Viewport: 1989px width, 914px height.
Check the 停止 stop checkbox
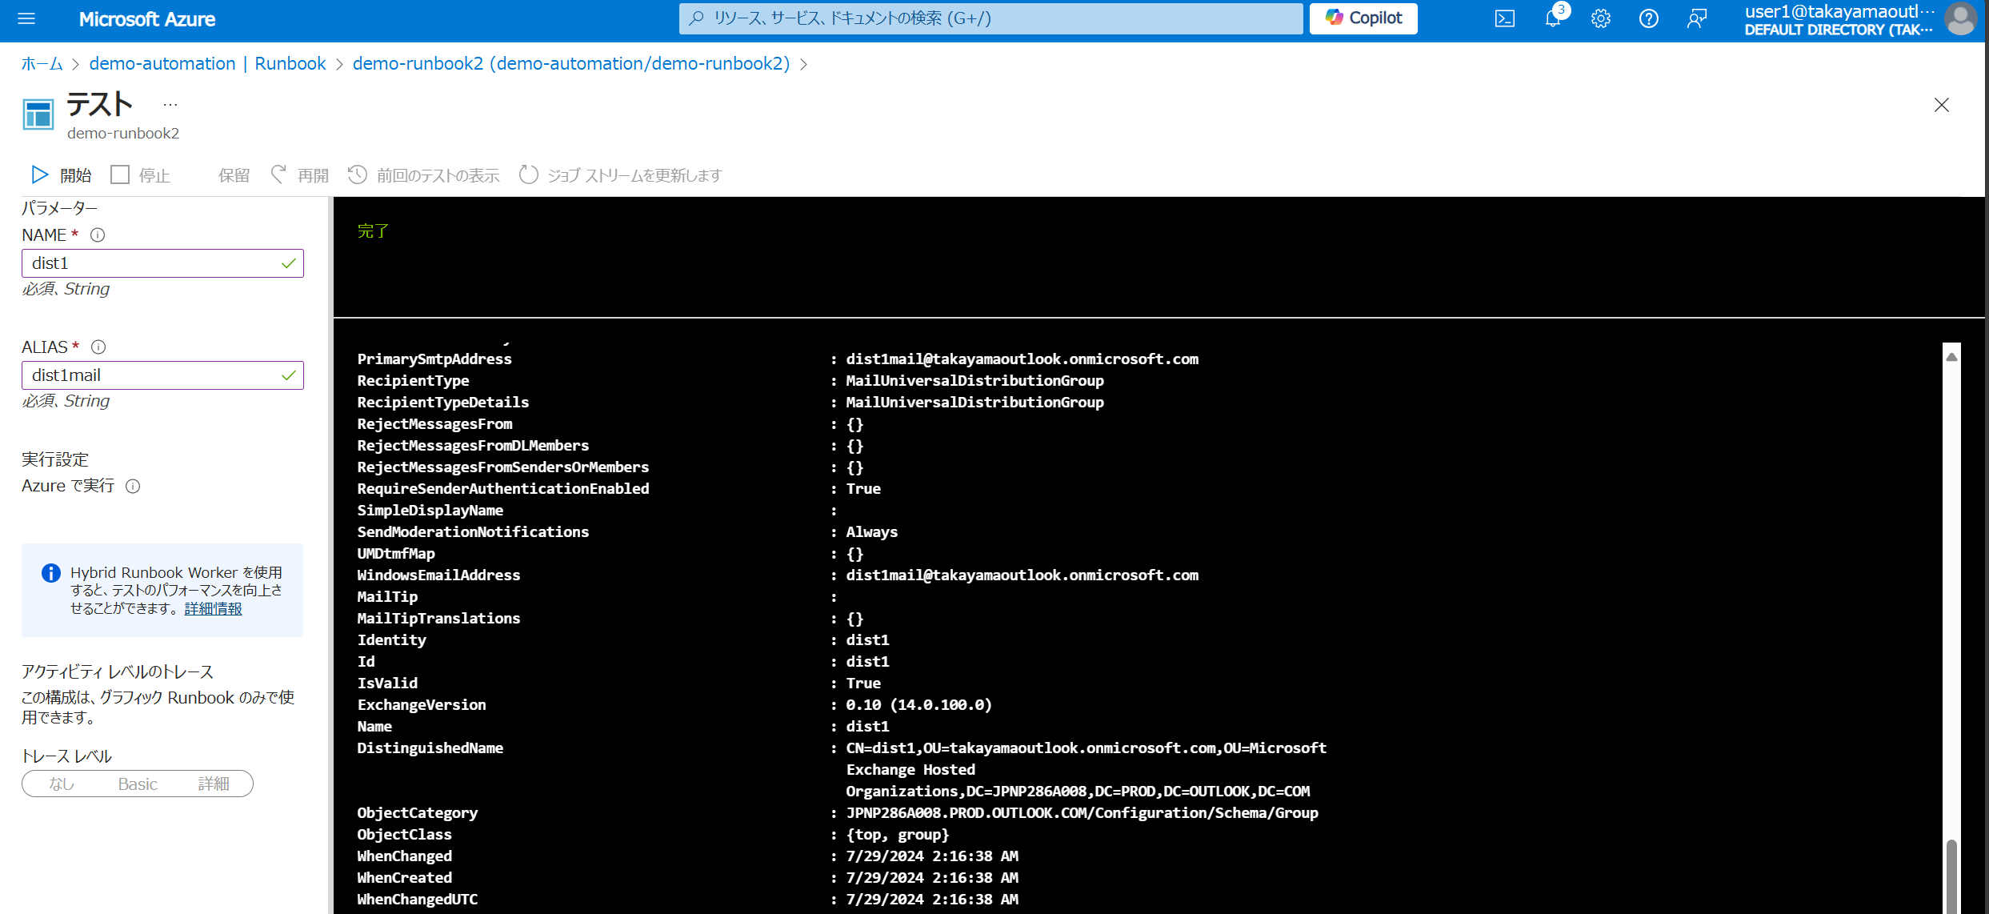pyautogui.click(x=120, y=174)
